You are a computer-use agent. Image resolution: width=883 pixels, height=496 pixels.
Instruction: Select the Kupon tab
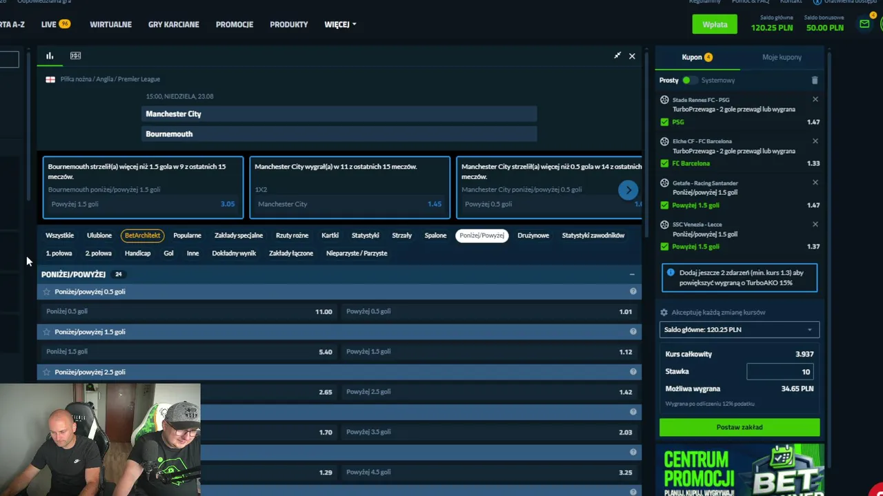tap(697, 57)
